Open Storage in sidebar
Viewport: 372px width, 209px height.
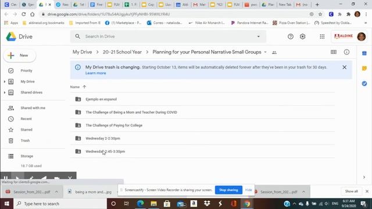tap(27, 156)
